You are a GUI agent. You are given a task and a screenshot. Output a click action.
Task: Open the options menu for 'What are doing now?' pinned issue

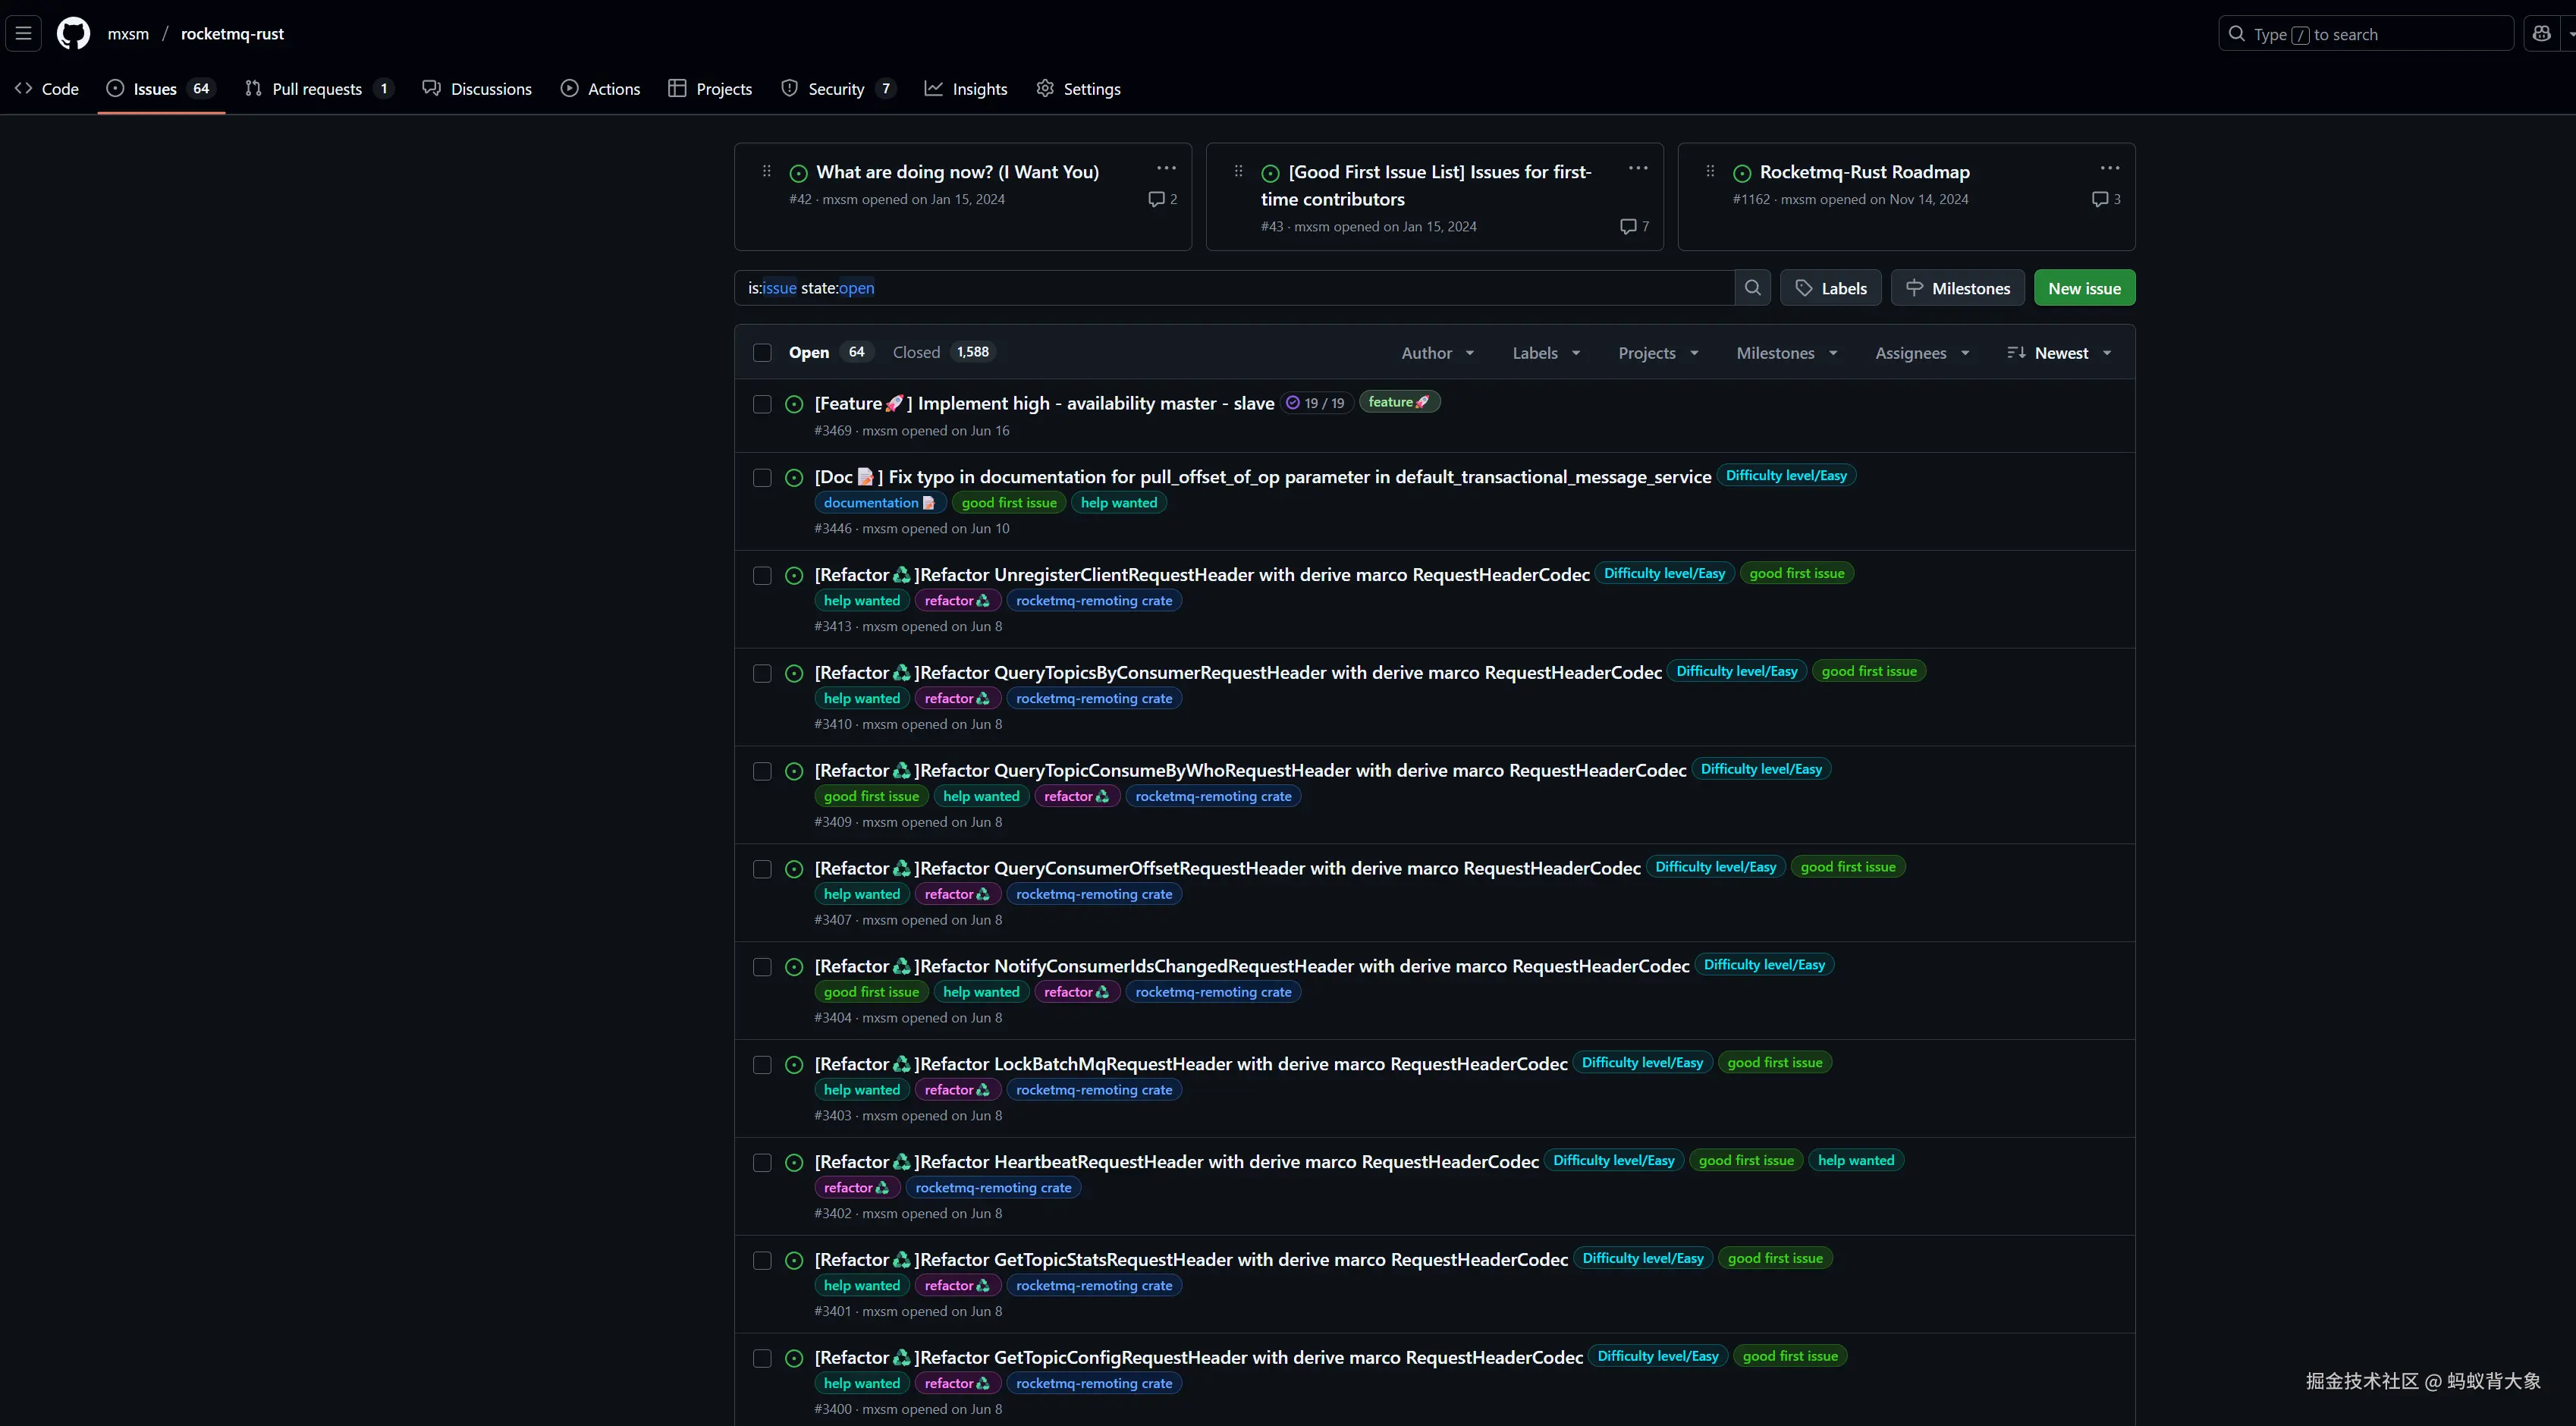(1166, 168)
